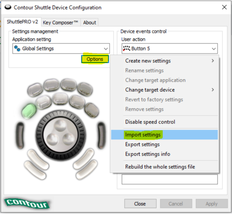The image size is (232, 214).
Task: Choose Import settings from menu
Action: (165, 135)
